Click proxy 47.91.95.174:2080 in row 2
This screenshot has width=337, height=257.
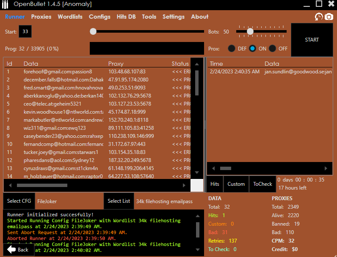point(128,80)
